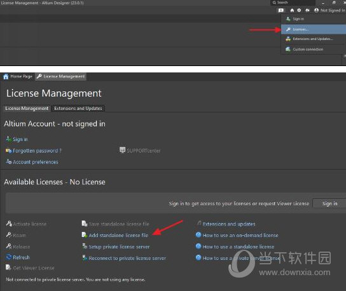This screenshot has height=291, width=346.
Task: Click the Extensions and Updates menu icon
Action: pos(288,39)
